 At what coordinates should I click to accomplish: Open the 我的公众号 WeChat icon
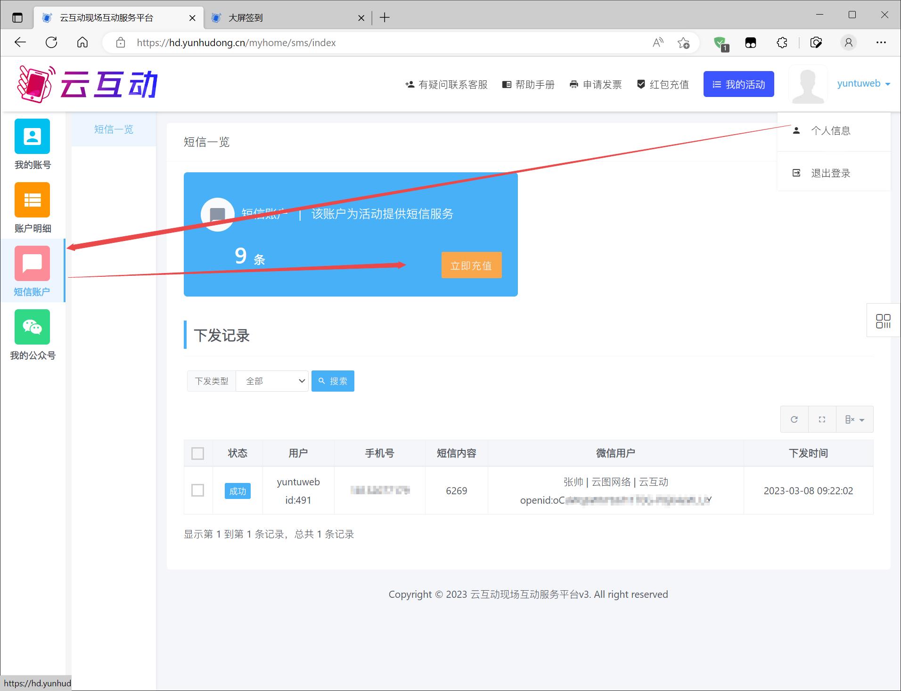point(32,327)
